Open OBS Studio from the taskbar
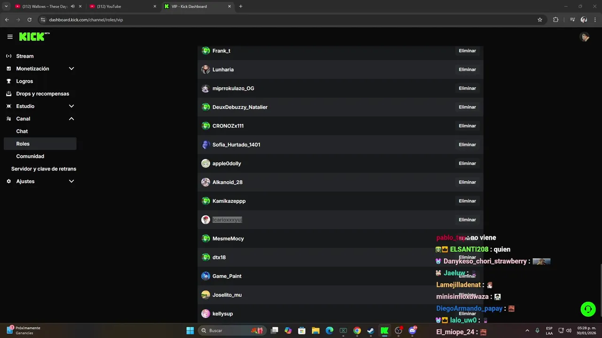Viewport: 602px width, 338px height. click(x=398, y=330)
